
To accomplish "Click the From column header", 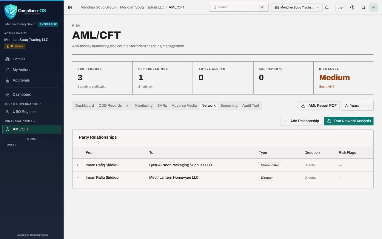I will coord(90,153).
